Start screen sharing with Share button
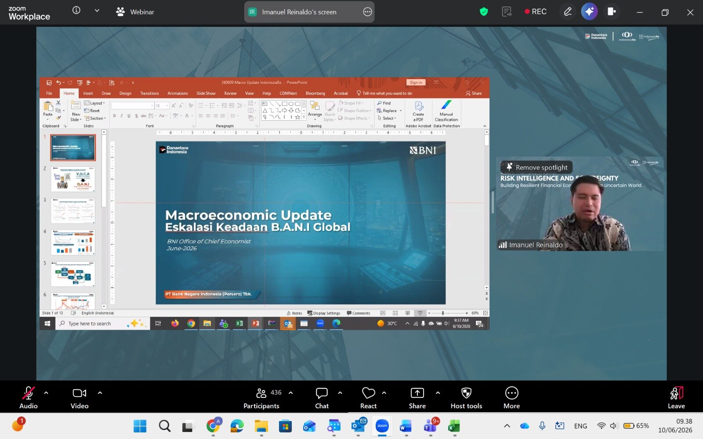This screenshot has width=703, height=439. point(417,398)
